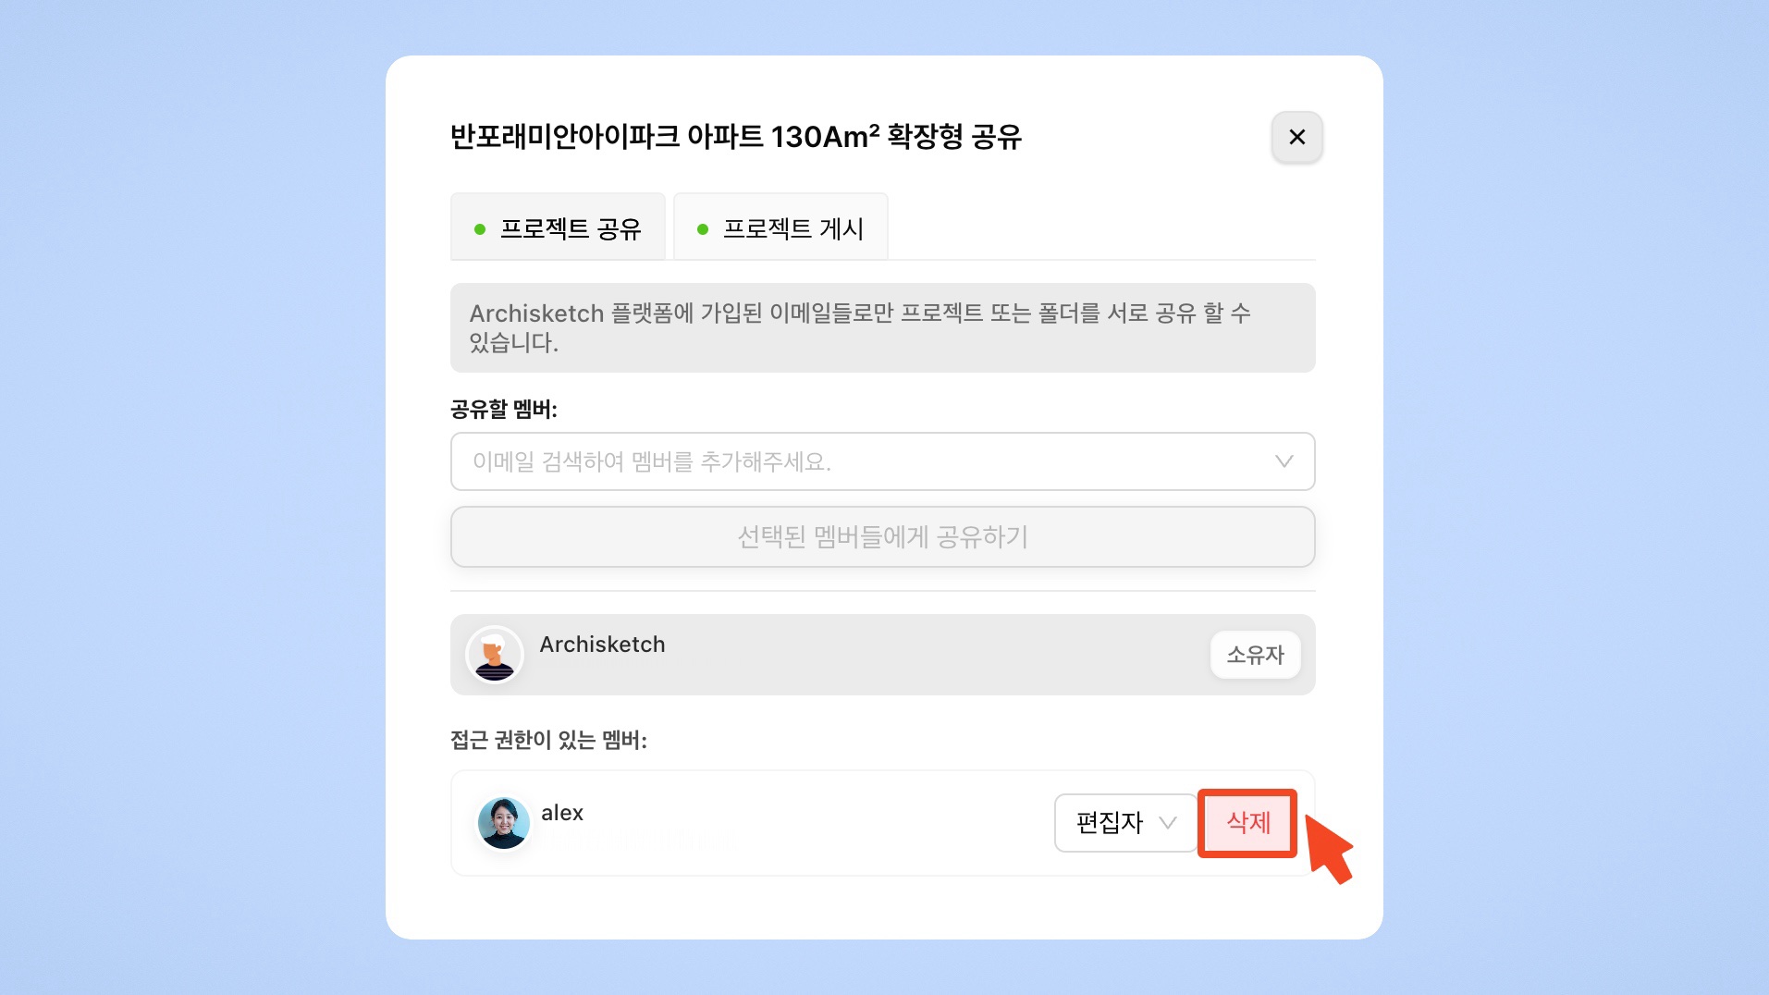Viewport: 1769px width, 995px height.
Task: Select the alex member name
Action: coord(562,813)
